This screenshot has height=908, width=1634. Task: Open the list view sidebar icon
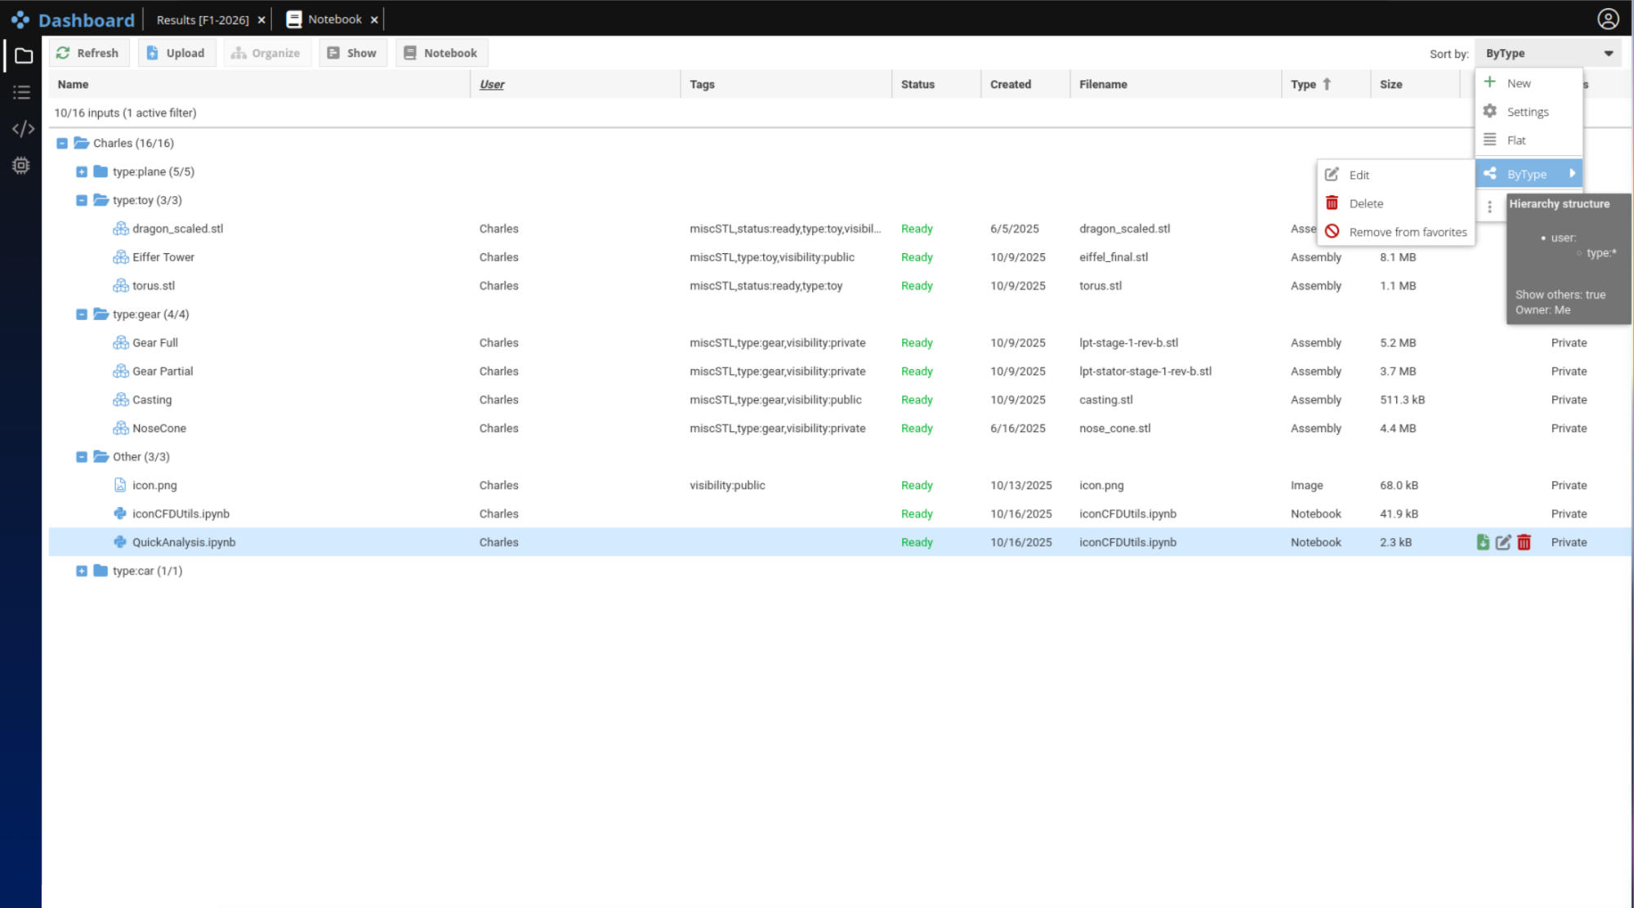click(22, 92)
